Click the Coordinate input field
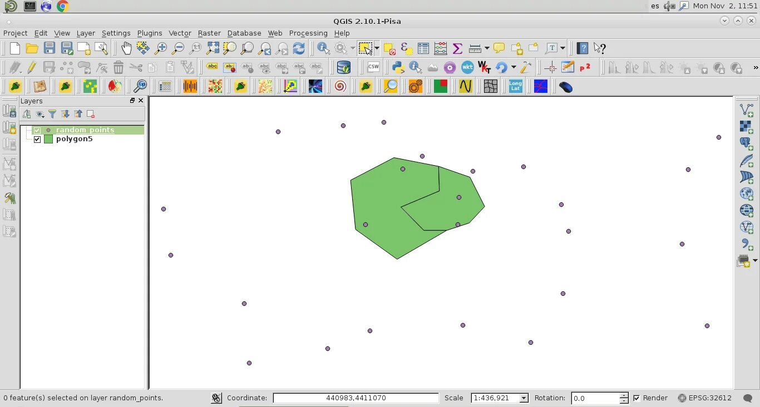Image resolution: width=760 pixels, height=407 pixels. tap(356, 398)
